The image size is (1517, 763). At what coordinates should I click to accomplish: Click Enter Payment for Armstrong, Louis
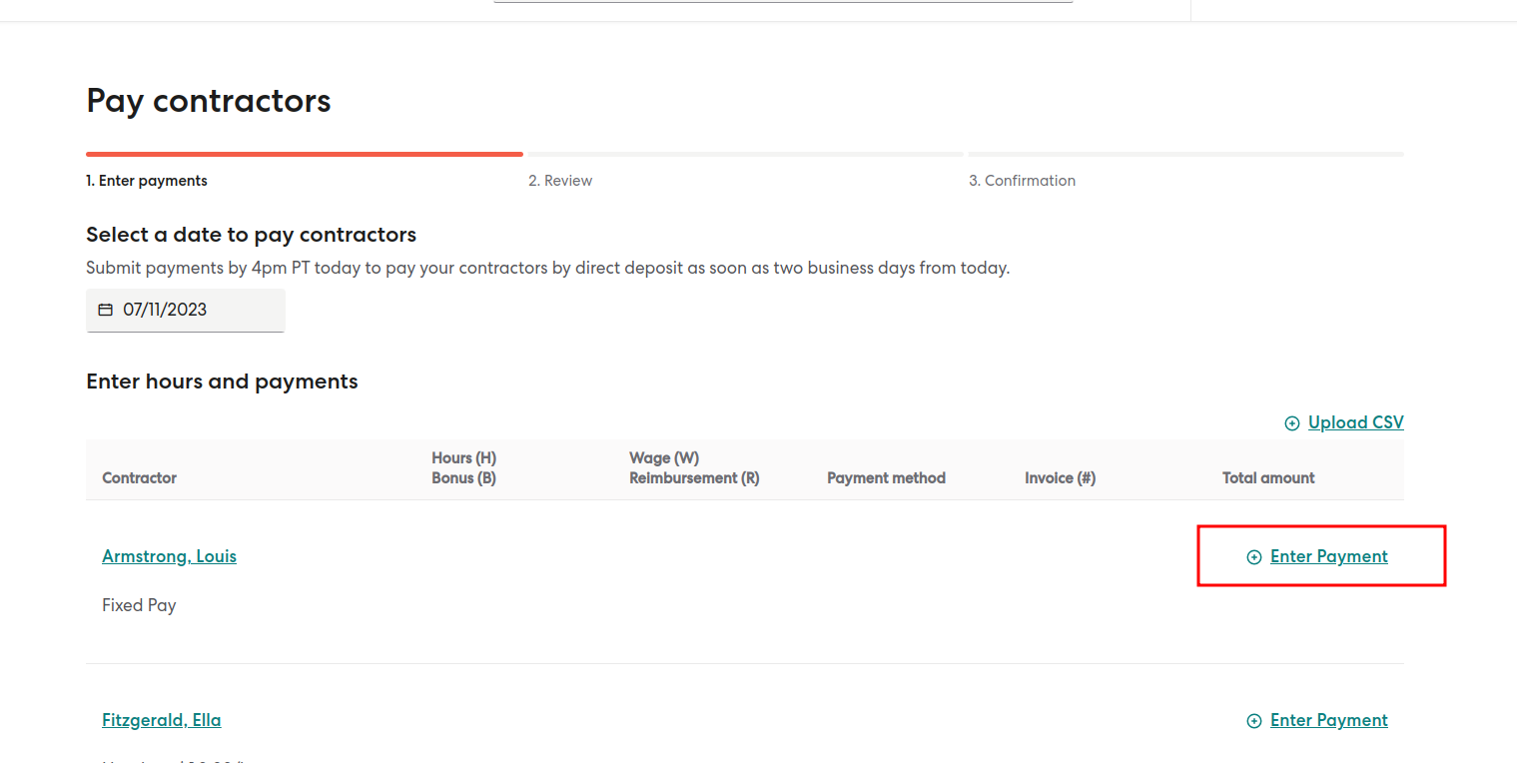1328,556
